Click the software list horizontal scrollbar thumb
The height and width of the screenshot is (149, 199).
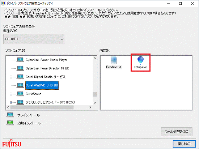pyautogui.click(x=42, y=107)
